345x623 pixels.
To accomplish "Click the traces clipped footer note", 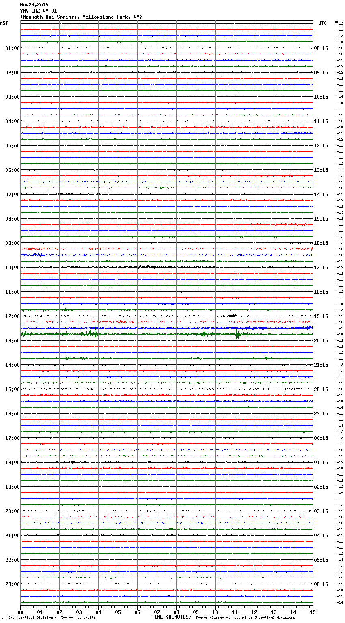I will [x=245, y=618].
